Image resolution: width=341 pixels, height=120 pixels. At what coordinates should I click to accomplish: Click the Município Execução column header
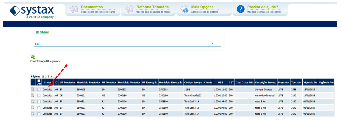point(171,83)
